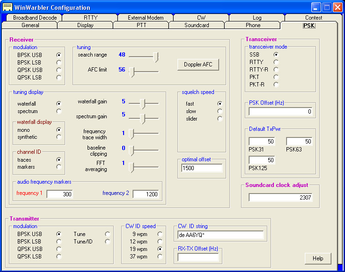The height and width of the screenshot is (272, 345).
Task: Click the search range slider
Action: pos(144,57)
